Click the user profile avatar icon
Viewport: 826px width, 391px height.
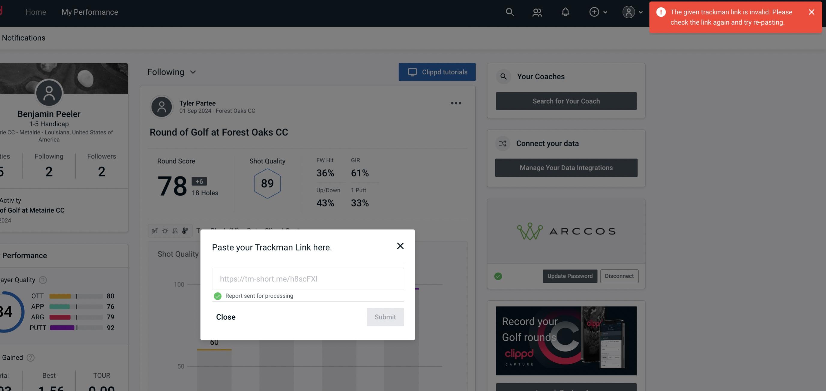pos(629,12)
